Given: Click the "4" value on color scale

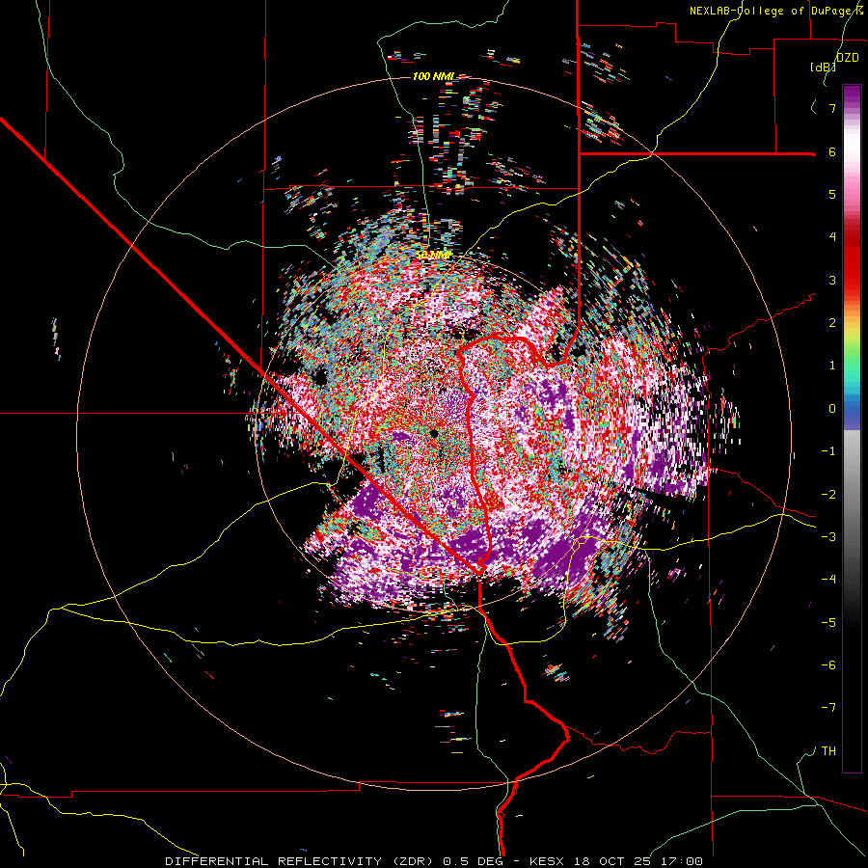Looking at the screenshot, I should tap(832, 237).
